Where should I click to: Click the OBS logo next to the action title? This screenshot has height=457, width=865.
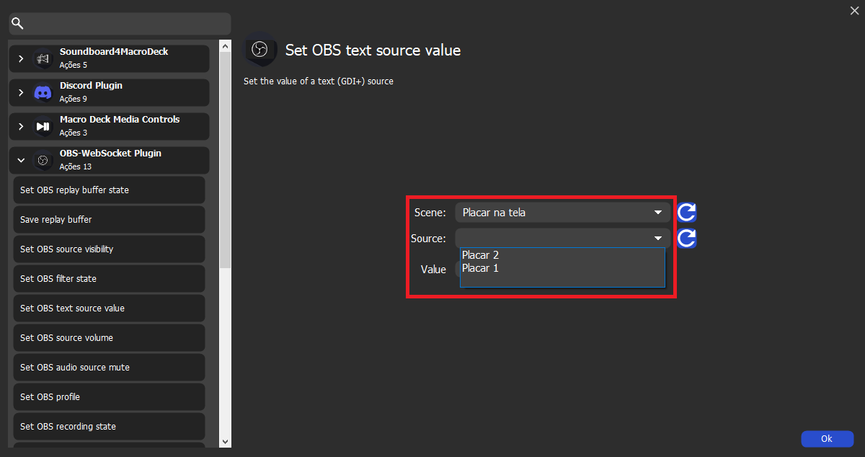pyautogui.click(x=260, y=50)
